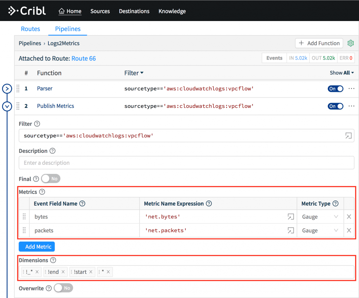
Task: Switch to the Routes tab
Action: [x=31, y=29]
